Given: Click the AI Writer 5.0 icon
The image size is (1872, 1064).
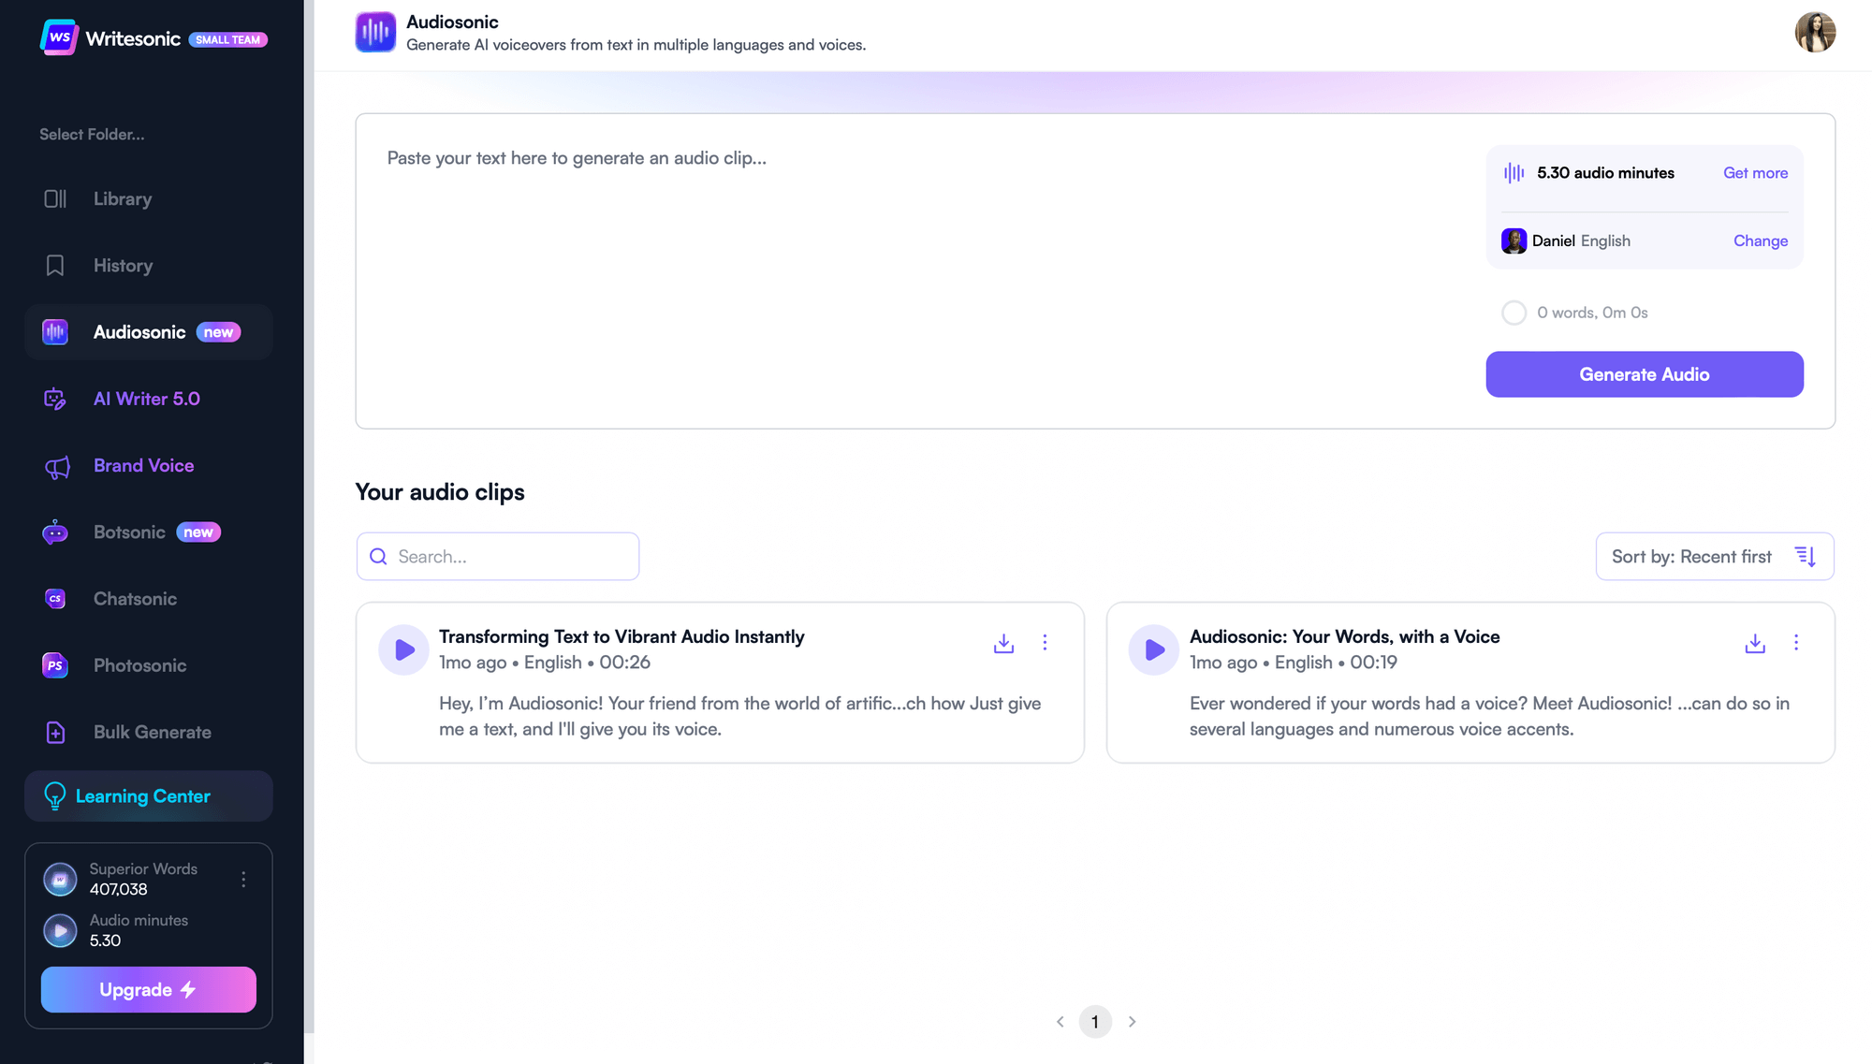Looking at the screenshot, I should point(54,397).
